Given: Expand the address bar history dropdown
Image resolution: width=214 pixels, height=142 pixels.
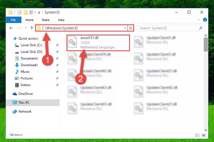Looking at the screenshot, I should click(x=125, y=28).
